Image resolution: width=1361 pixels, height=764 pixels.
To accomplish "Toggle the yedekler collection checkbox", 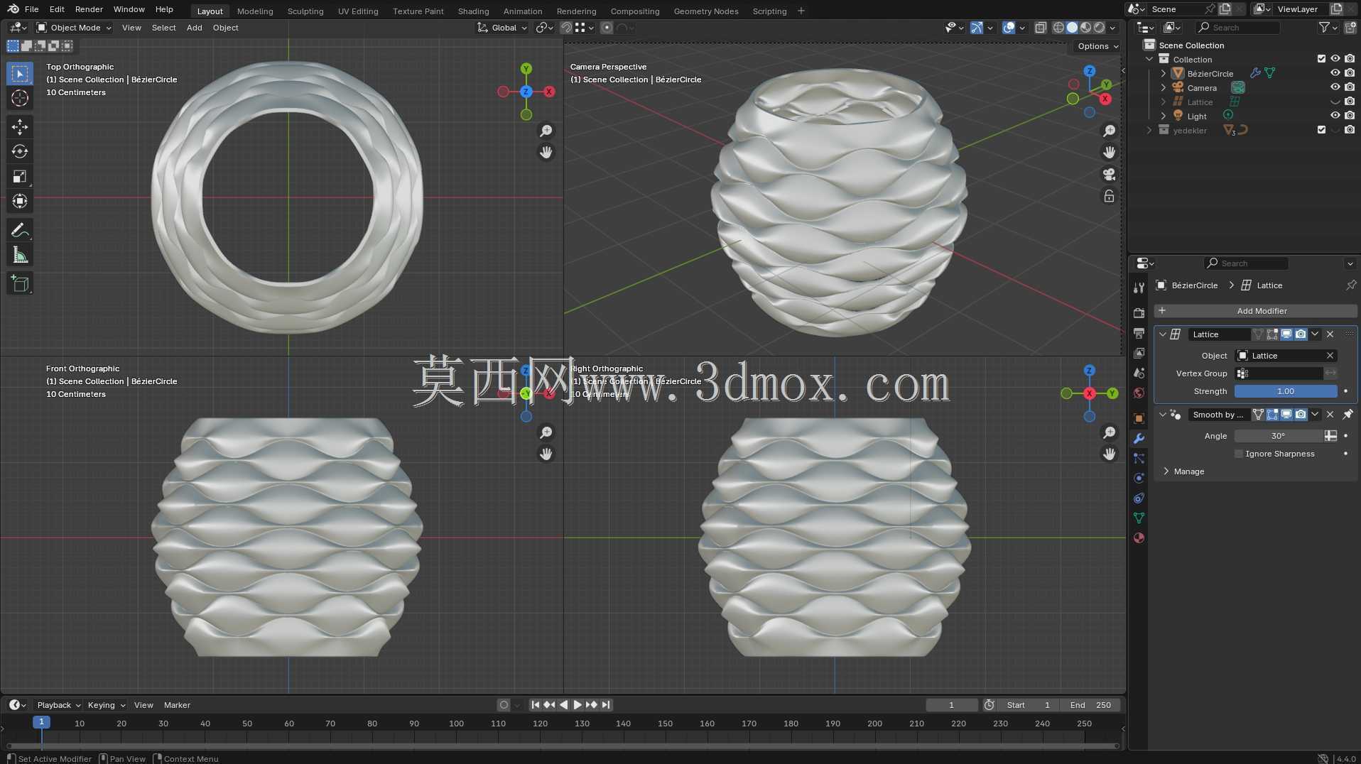I will tap(1321, 130).
